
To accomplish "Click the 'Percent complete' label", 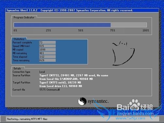I will (x=22, y=42).
